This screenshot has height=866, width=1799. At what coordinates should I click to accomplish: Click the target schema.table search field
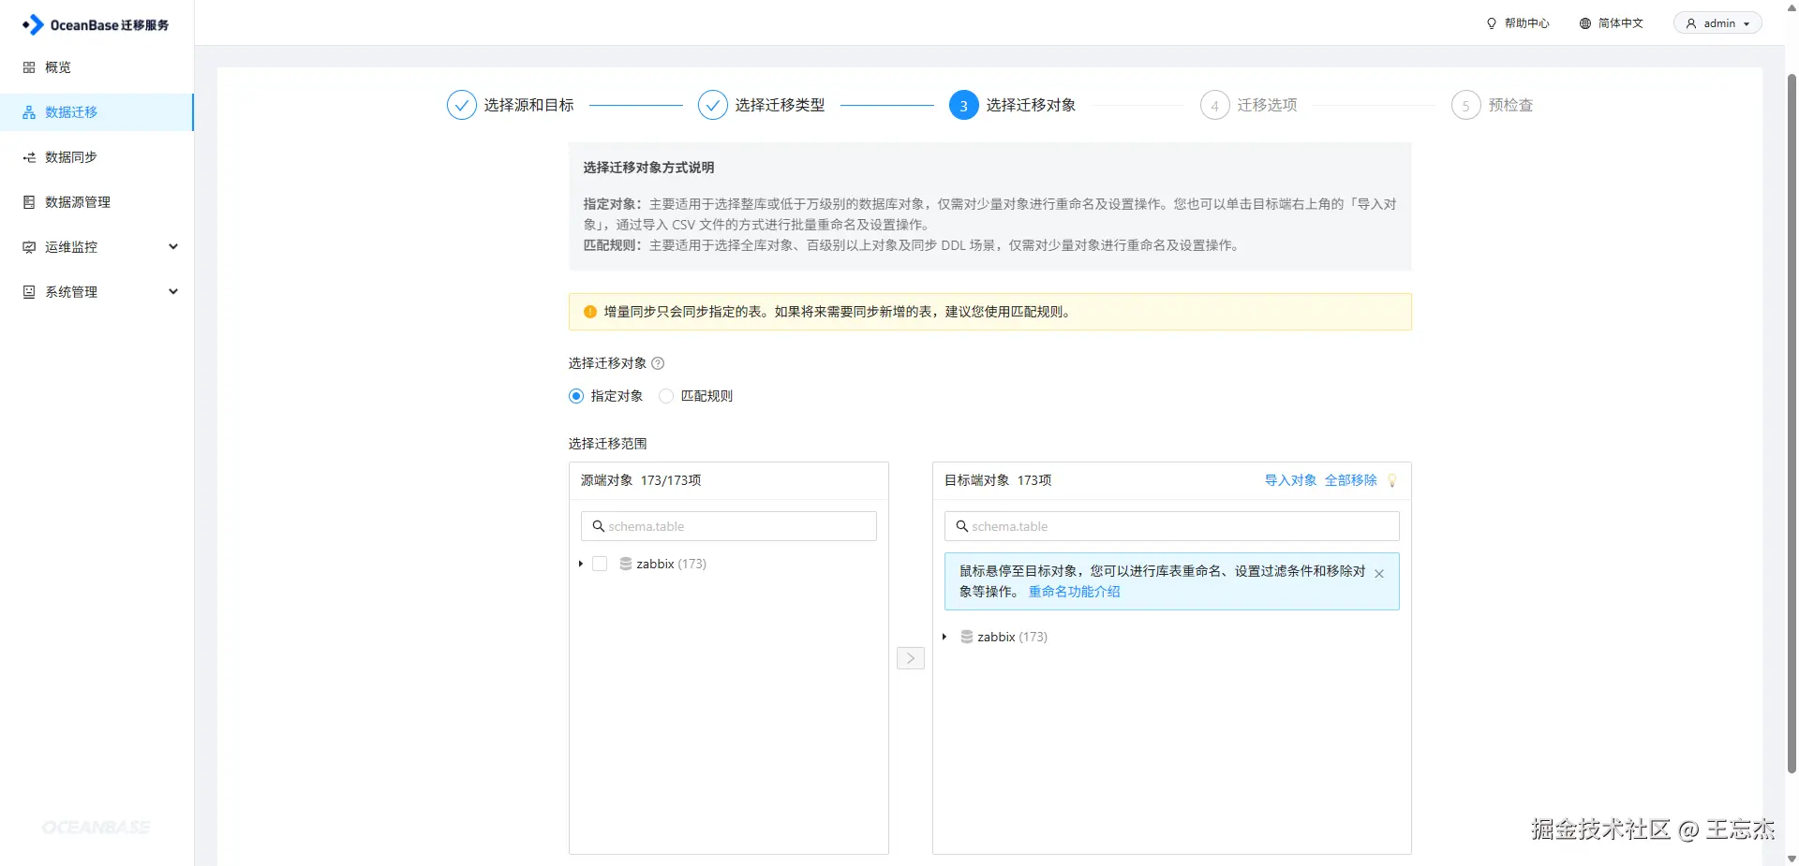(1172, 526)
